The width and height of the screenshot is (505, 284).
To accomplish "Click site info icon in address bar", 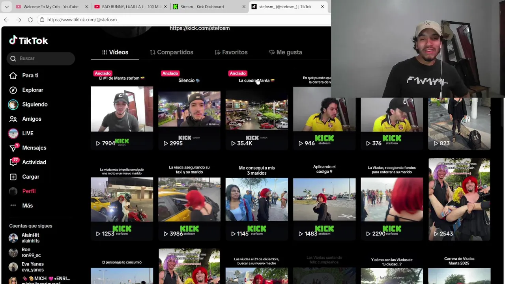I will pyautogui.click(x=42, y=19).
